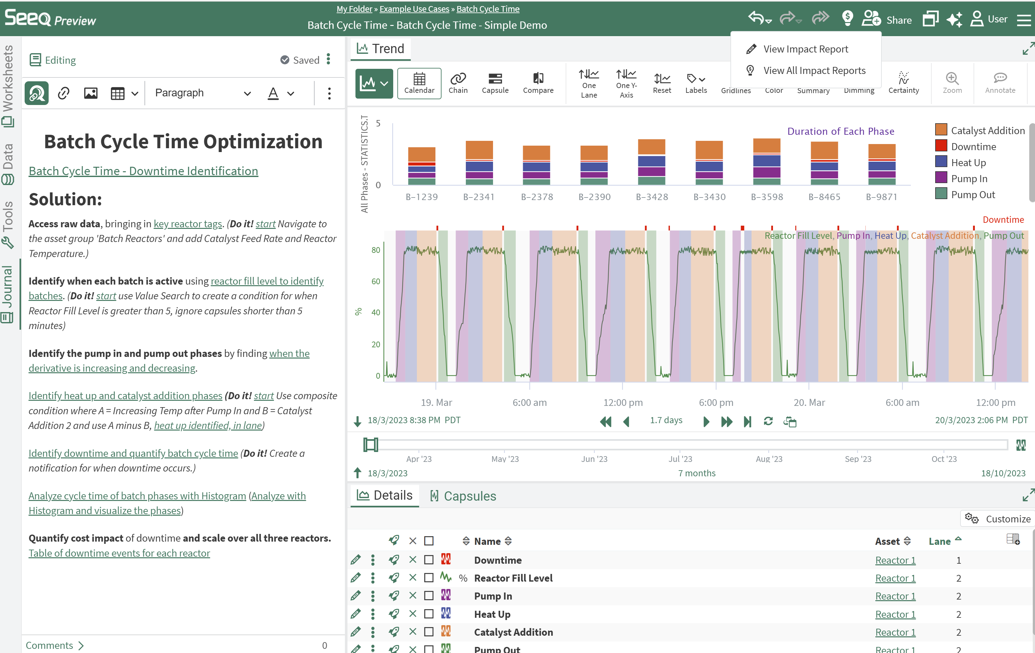Choose View All Impact Reports
Screen dimensions: 1035x653
pos(814,70)
